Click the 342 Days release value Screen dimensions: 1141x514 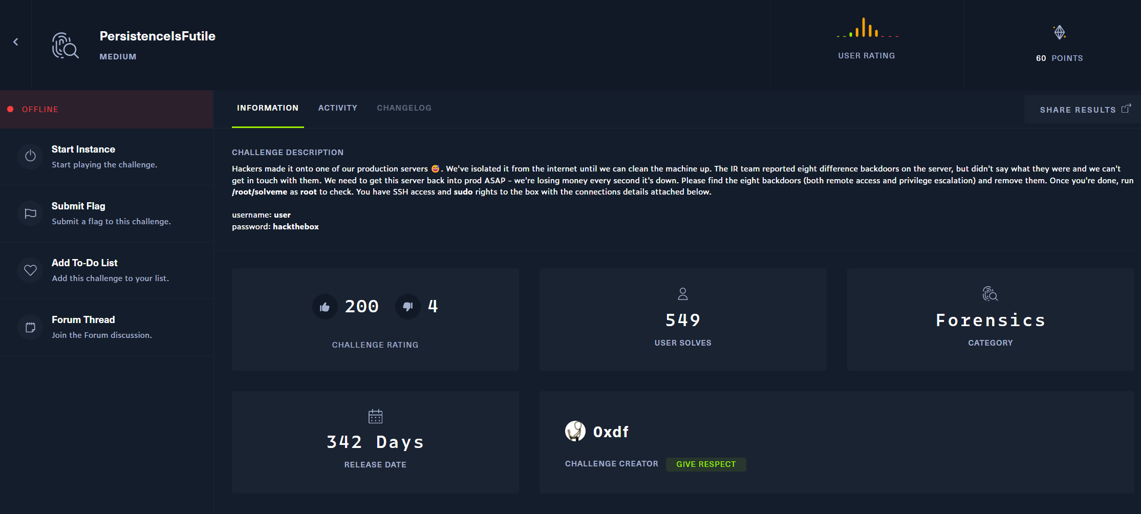coord(375,442)
